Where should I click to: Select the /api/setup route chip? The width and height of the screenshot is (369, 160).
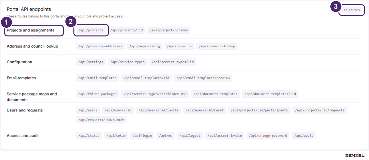116,136
